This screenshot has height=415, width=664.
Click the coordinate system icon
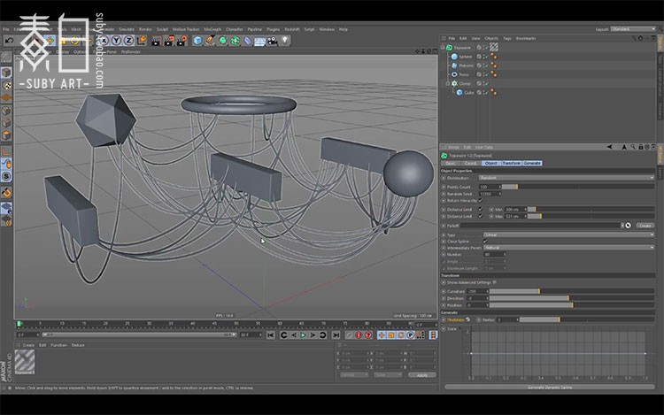tap(142, 41)
